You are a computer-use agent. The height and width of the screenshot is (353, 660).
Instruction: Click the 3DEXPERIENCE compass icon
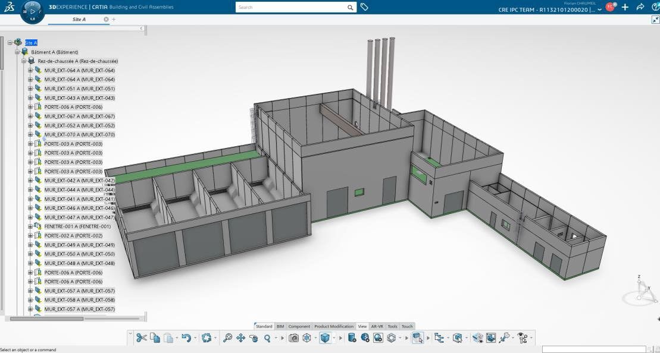click(x=33, y=10)
